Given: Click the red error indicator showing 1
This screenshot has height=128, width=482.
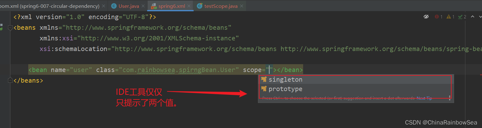Looking at the screenshot, I should (439, 17).
